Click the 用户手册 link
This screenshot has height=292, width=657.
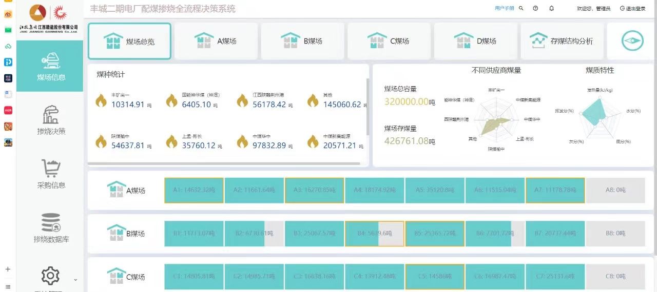[x=504, y=9]
